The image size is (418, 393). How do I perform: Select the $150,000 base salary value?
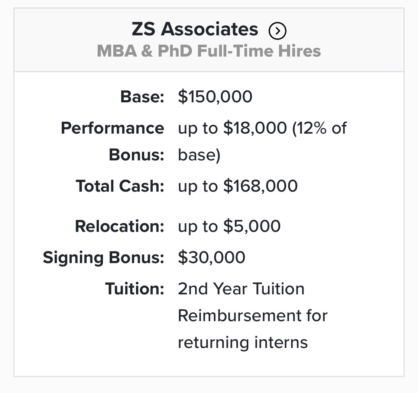pos(215,96)
